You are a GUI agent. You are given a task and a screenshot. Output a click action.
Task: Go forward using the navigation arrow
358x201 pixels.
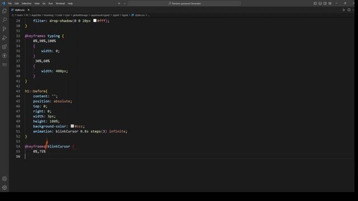(x=125, y=3)
